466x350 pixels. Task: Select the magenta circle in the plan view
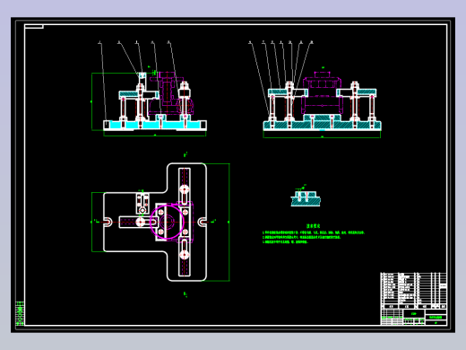(x=168, y=222)
